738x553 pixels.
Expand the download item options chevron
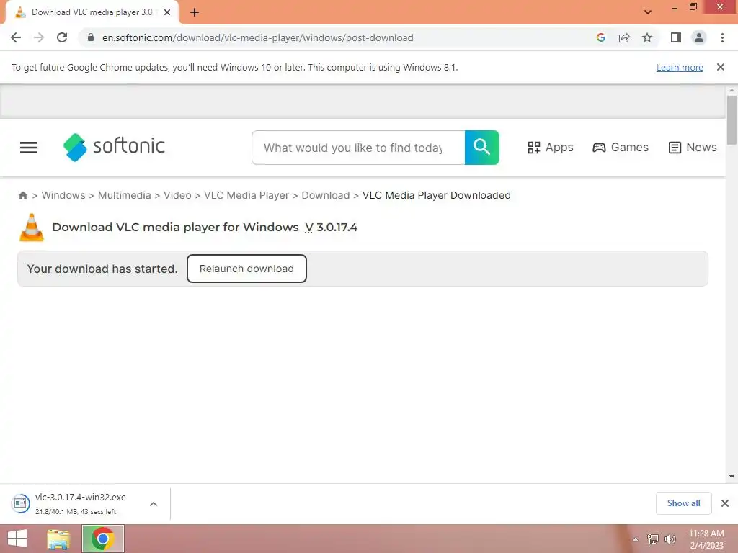[x=154, y=504]
